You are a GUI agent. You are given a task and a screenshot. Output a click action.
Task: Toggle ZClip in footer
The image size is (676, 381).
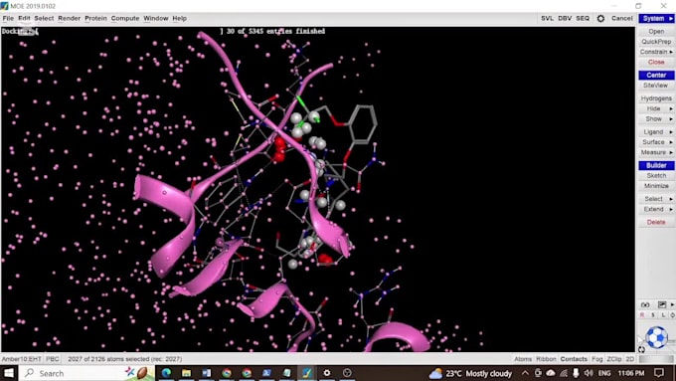614,359
